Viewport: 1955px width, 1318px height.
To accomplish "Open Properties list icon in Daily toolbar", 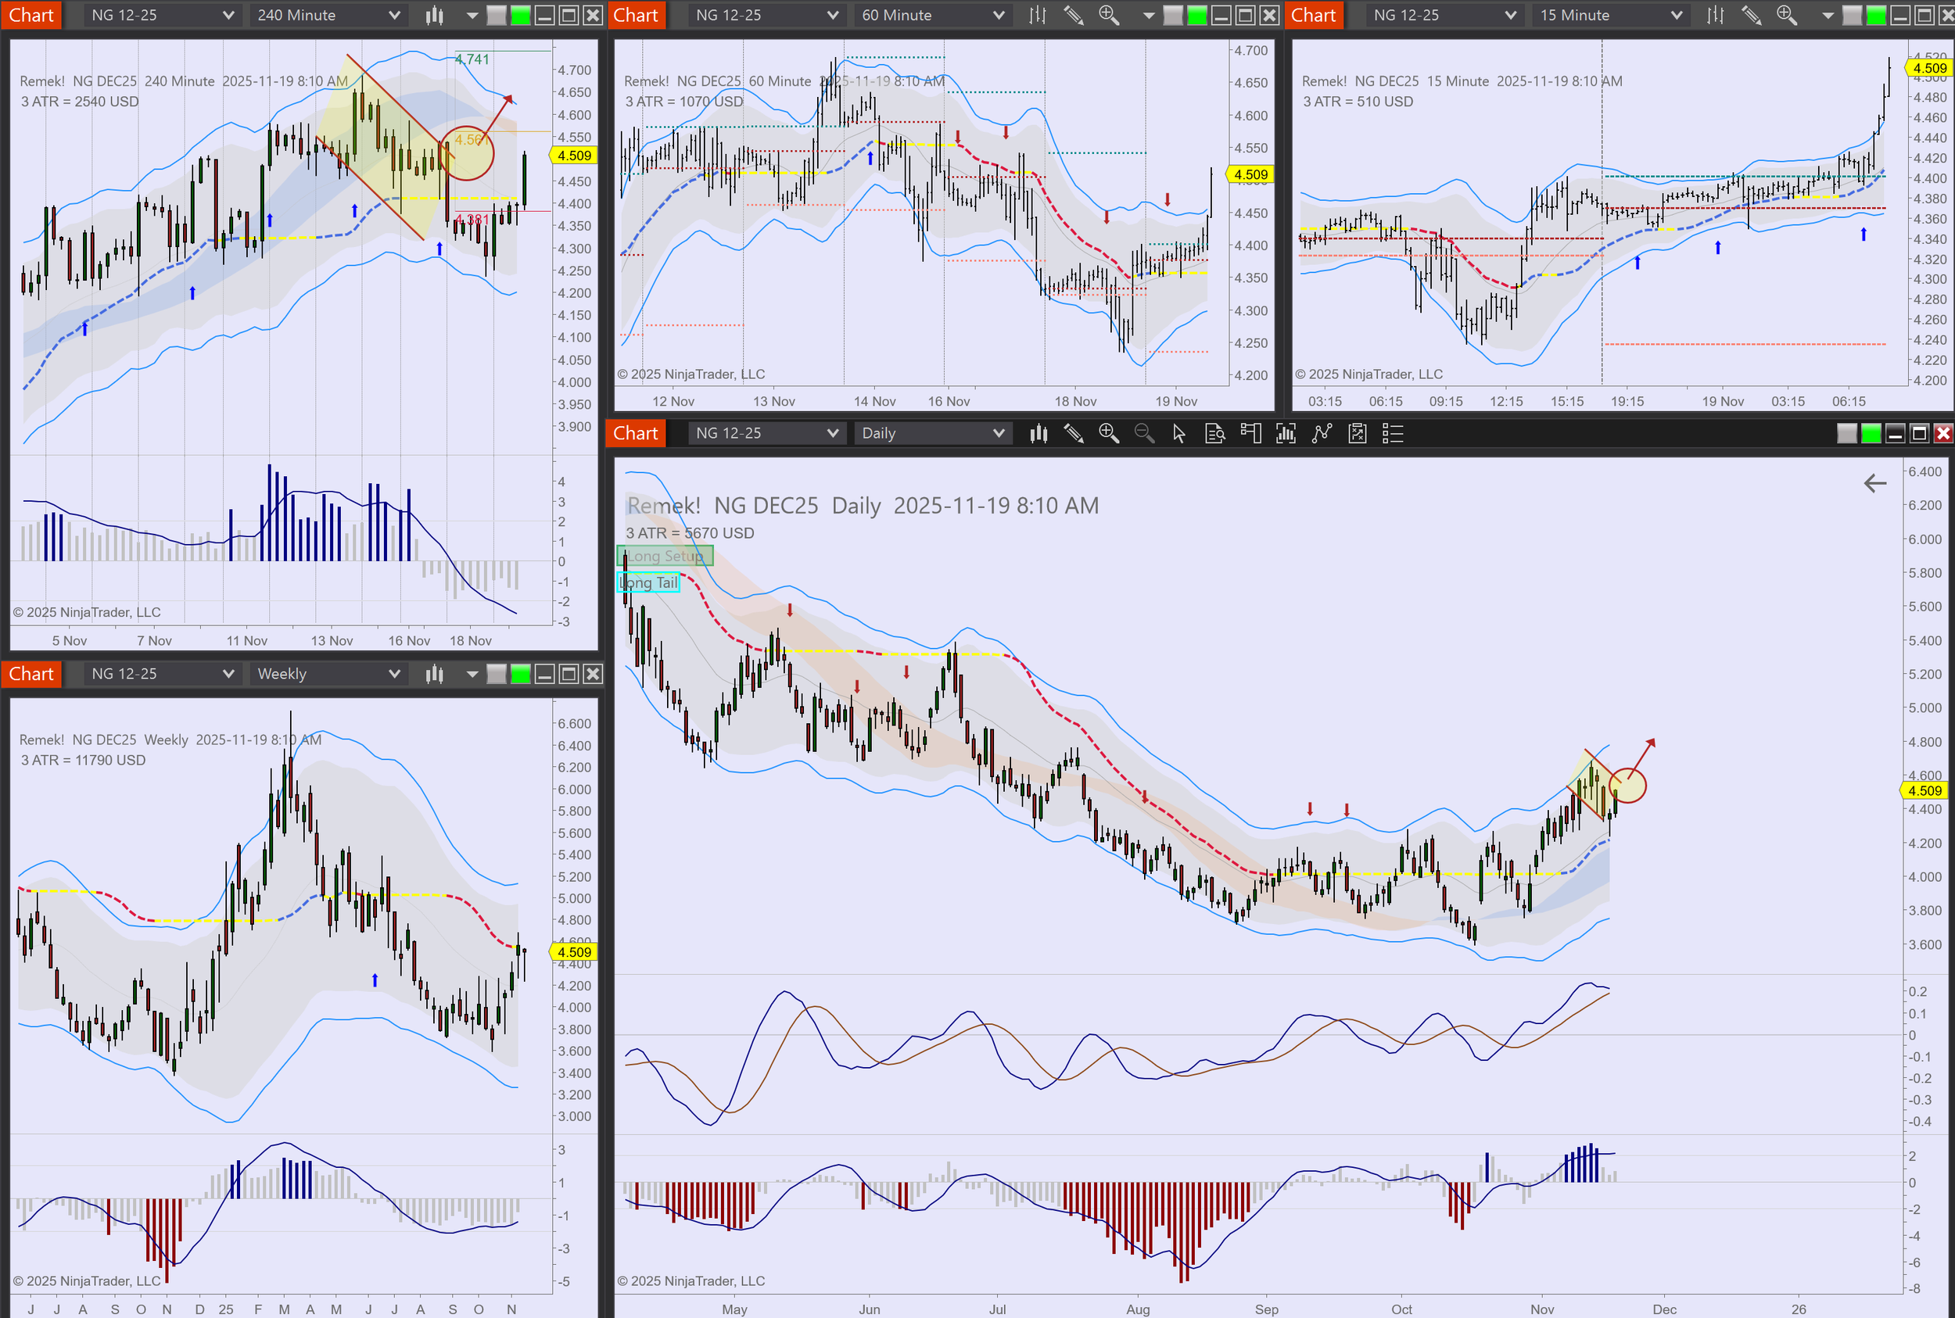I will tap(1393, 434).
